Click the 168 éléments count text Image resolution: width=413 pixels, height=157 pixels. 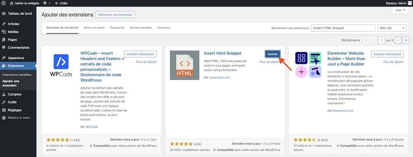[351, 40]
